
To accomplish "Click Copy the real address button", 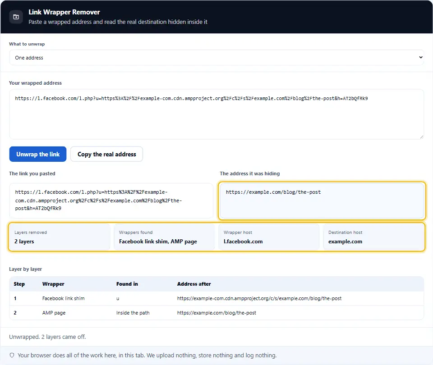I will (x=106, y=154).
